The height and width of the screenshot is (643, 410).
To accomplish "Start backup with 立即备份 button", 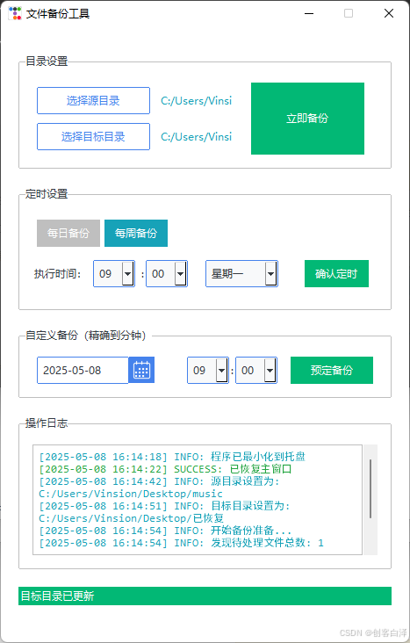I will (307, 119).
